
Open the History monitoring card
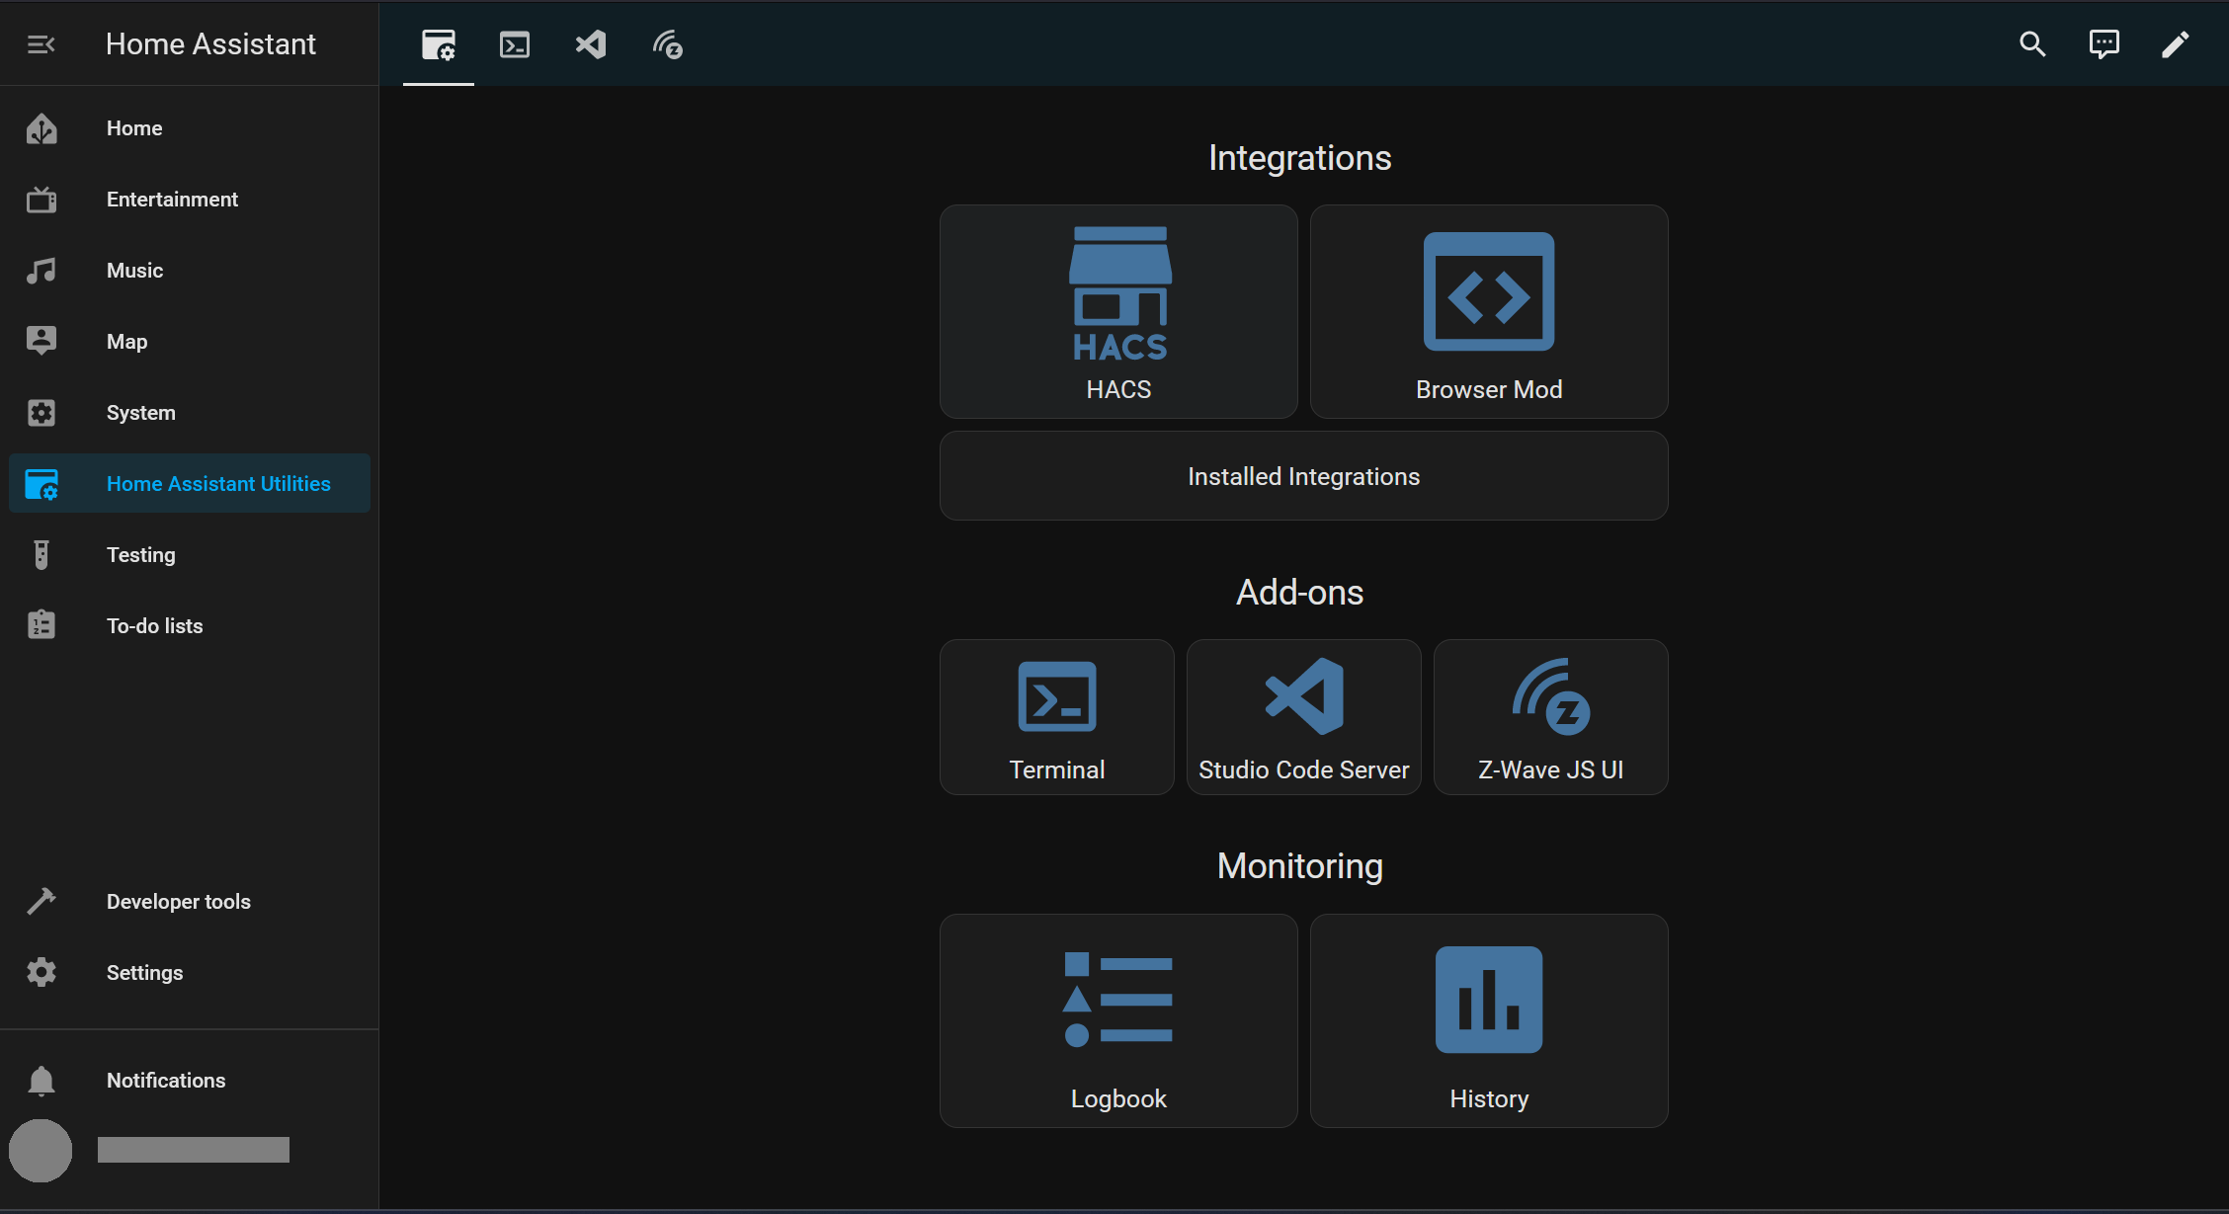(1488, 1020)
